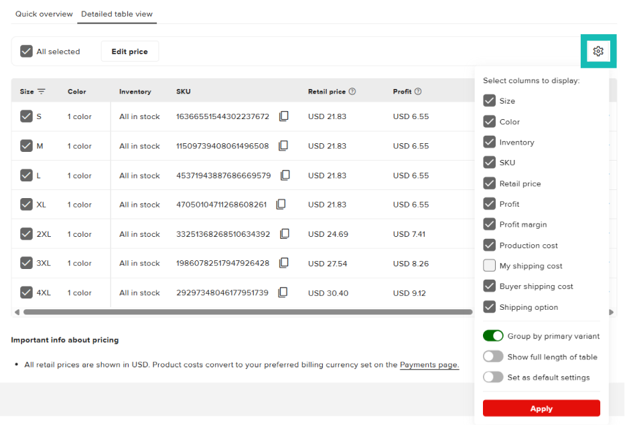The height and width of the screenshot is (447, 633).
Task: Hide the Size column checkbox
Action: coord(489,101)
